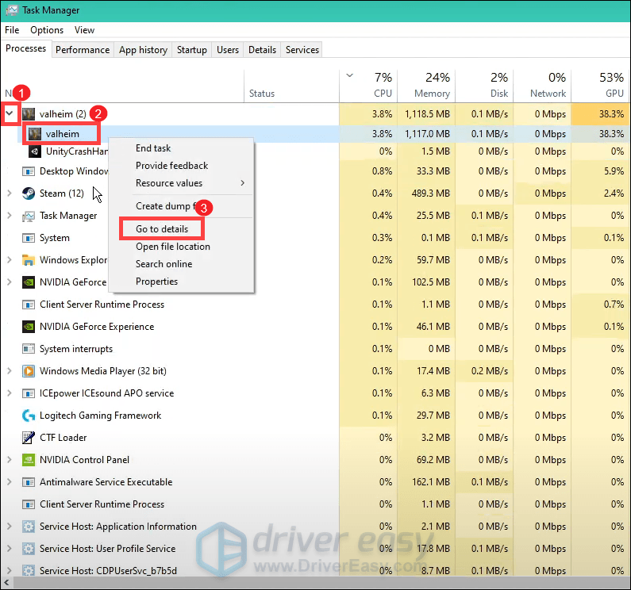Click the CTF Loader pen icon
Screen dimensions: 631x590
tap(29, 438)
